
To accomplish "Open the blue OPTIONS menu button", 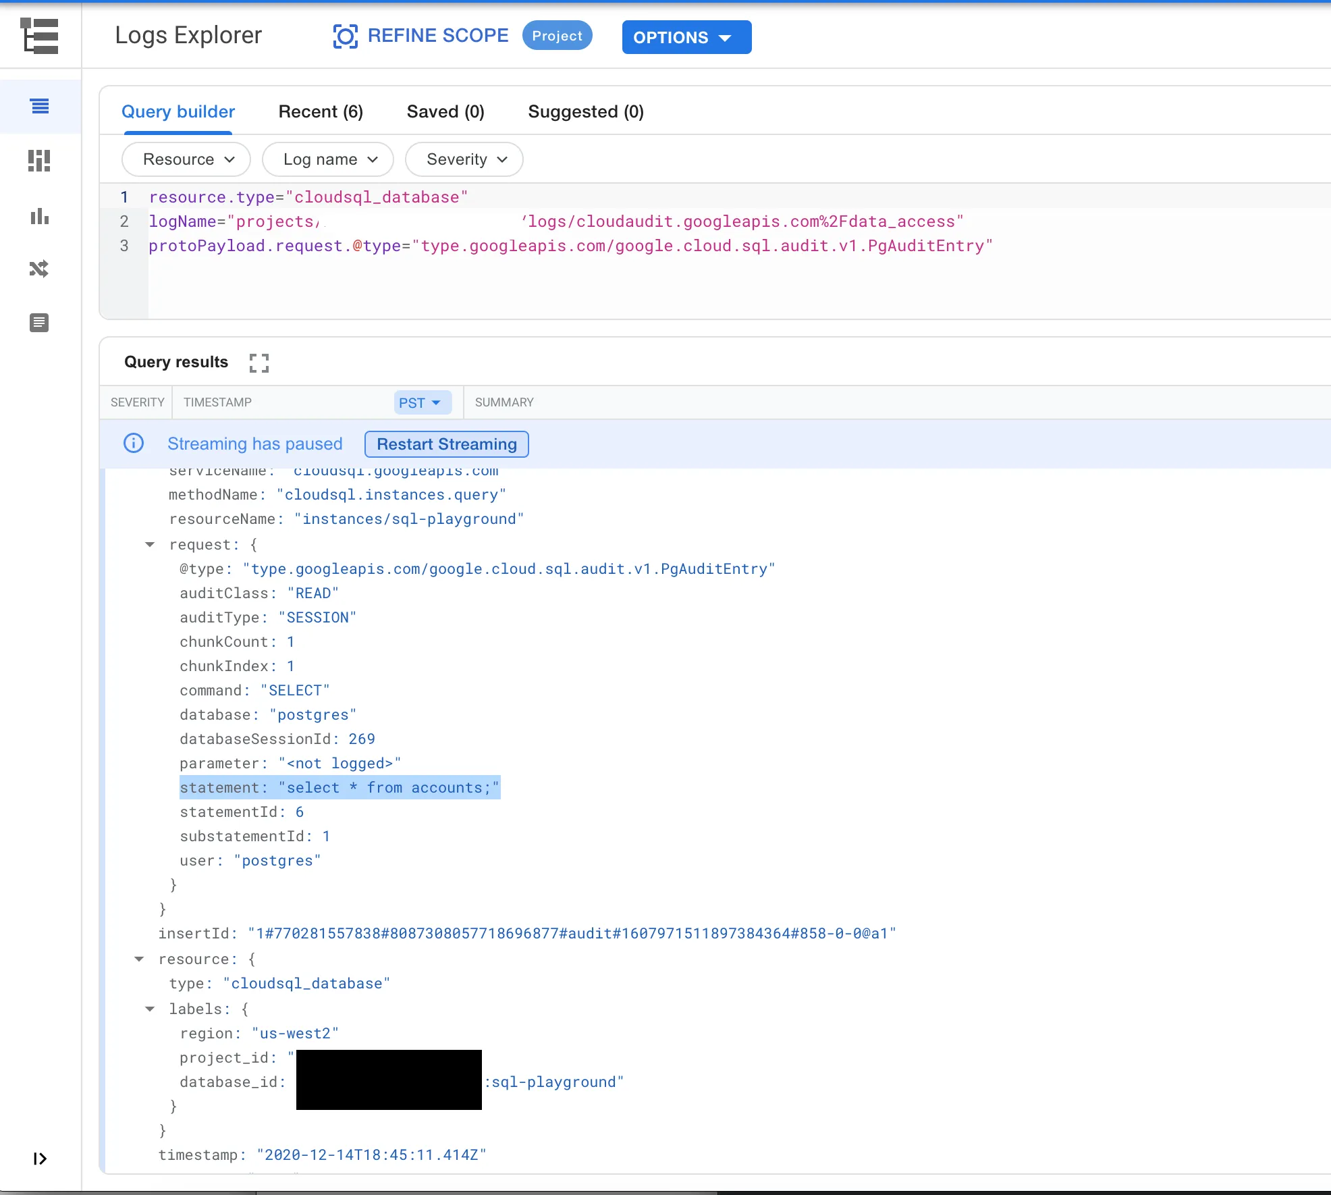I will point(686,37).
